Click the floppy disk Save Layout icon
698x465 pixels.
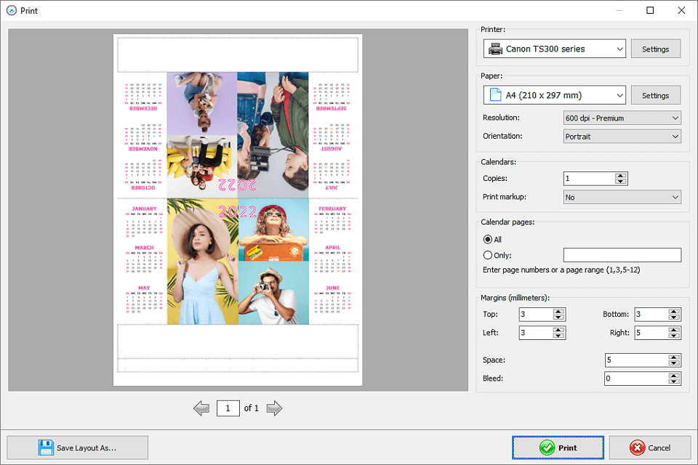pos(46,448)
